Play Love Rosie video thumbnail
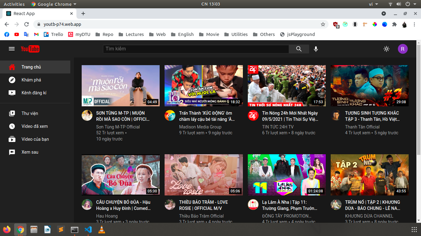 click(x=203, y=175)
